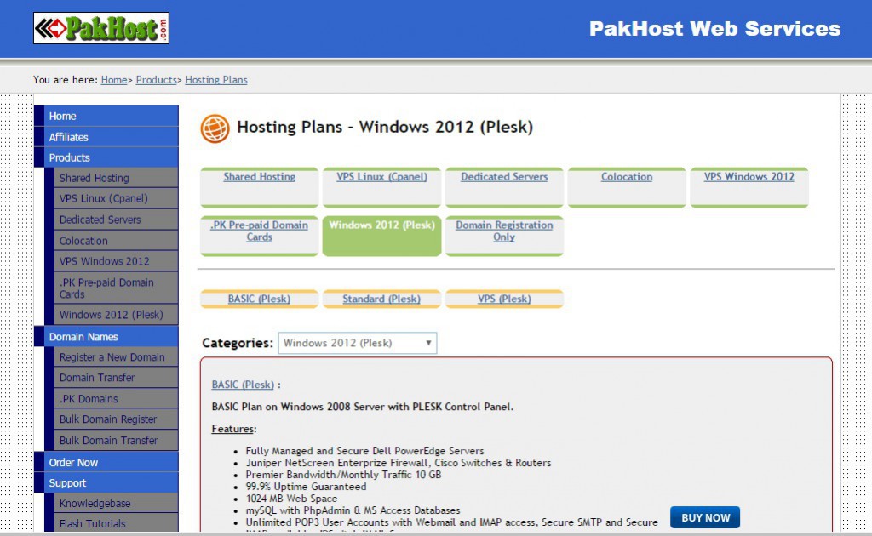
Task: Choose Dedicated Servers in the sidebar
Action: click(116, 220)
